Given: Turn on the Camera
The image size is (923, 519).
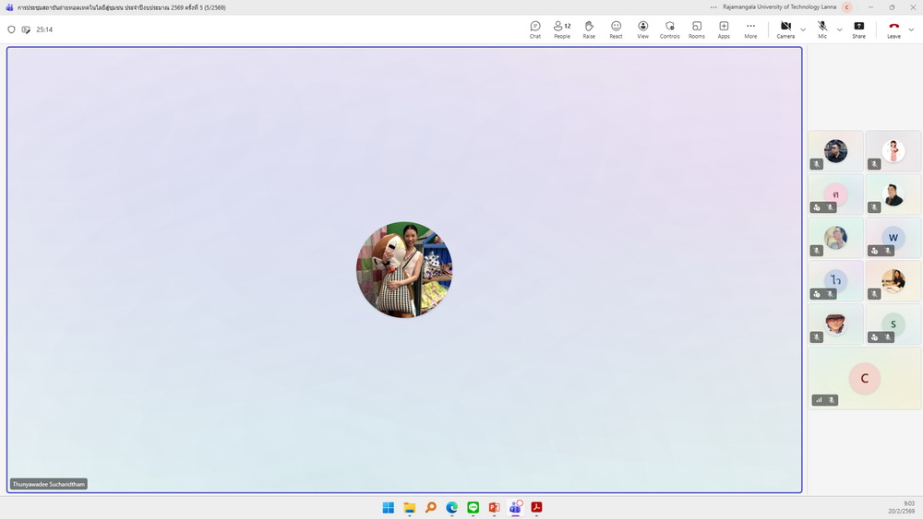Looking at the screenshot, I should 785,29.
